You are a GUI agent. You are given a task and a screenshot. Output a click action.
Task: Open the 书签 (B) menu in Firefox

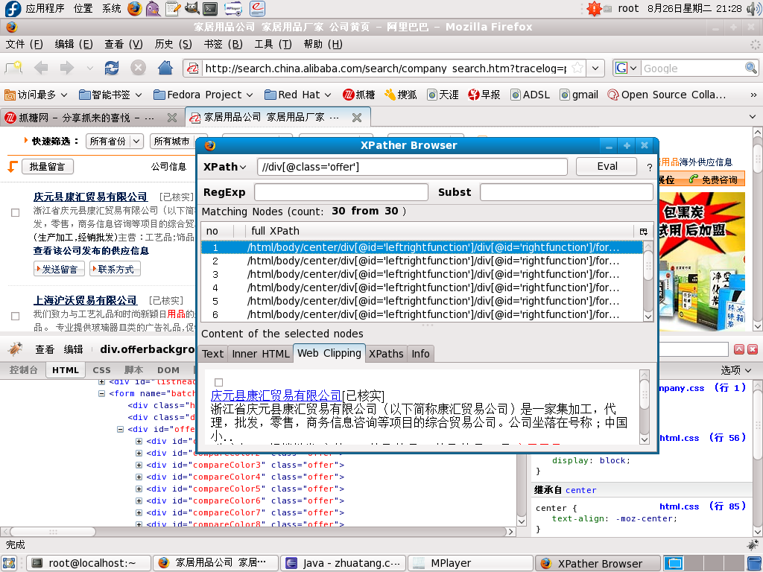[223, 44]
